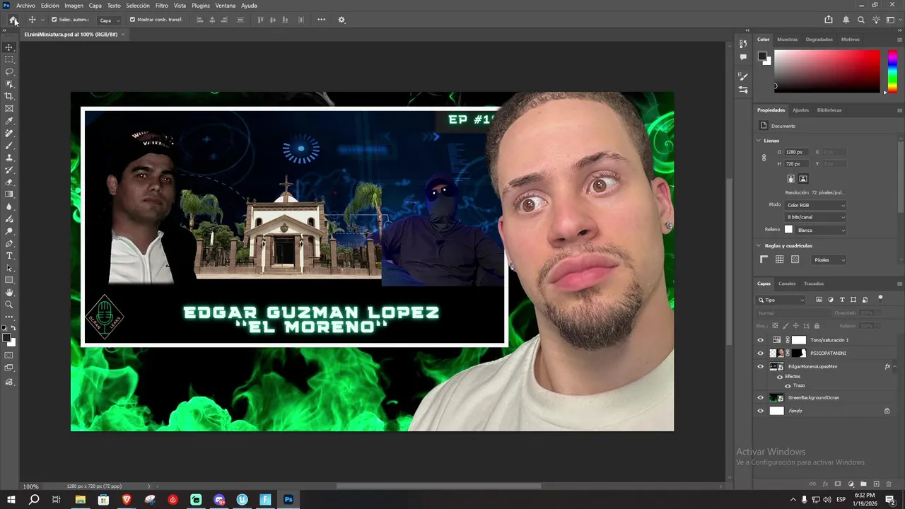Hide the Fondo layer

click(x=761, y=411)
